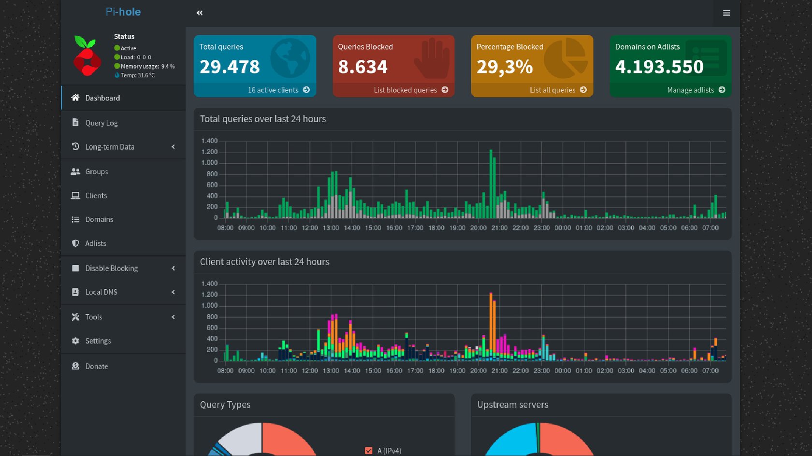The height and width of the screenshot is (456, 812).
Task: Click the tallest 21:00 bar in Total queries chart
Action: 491,184
